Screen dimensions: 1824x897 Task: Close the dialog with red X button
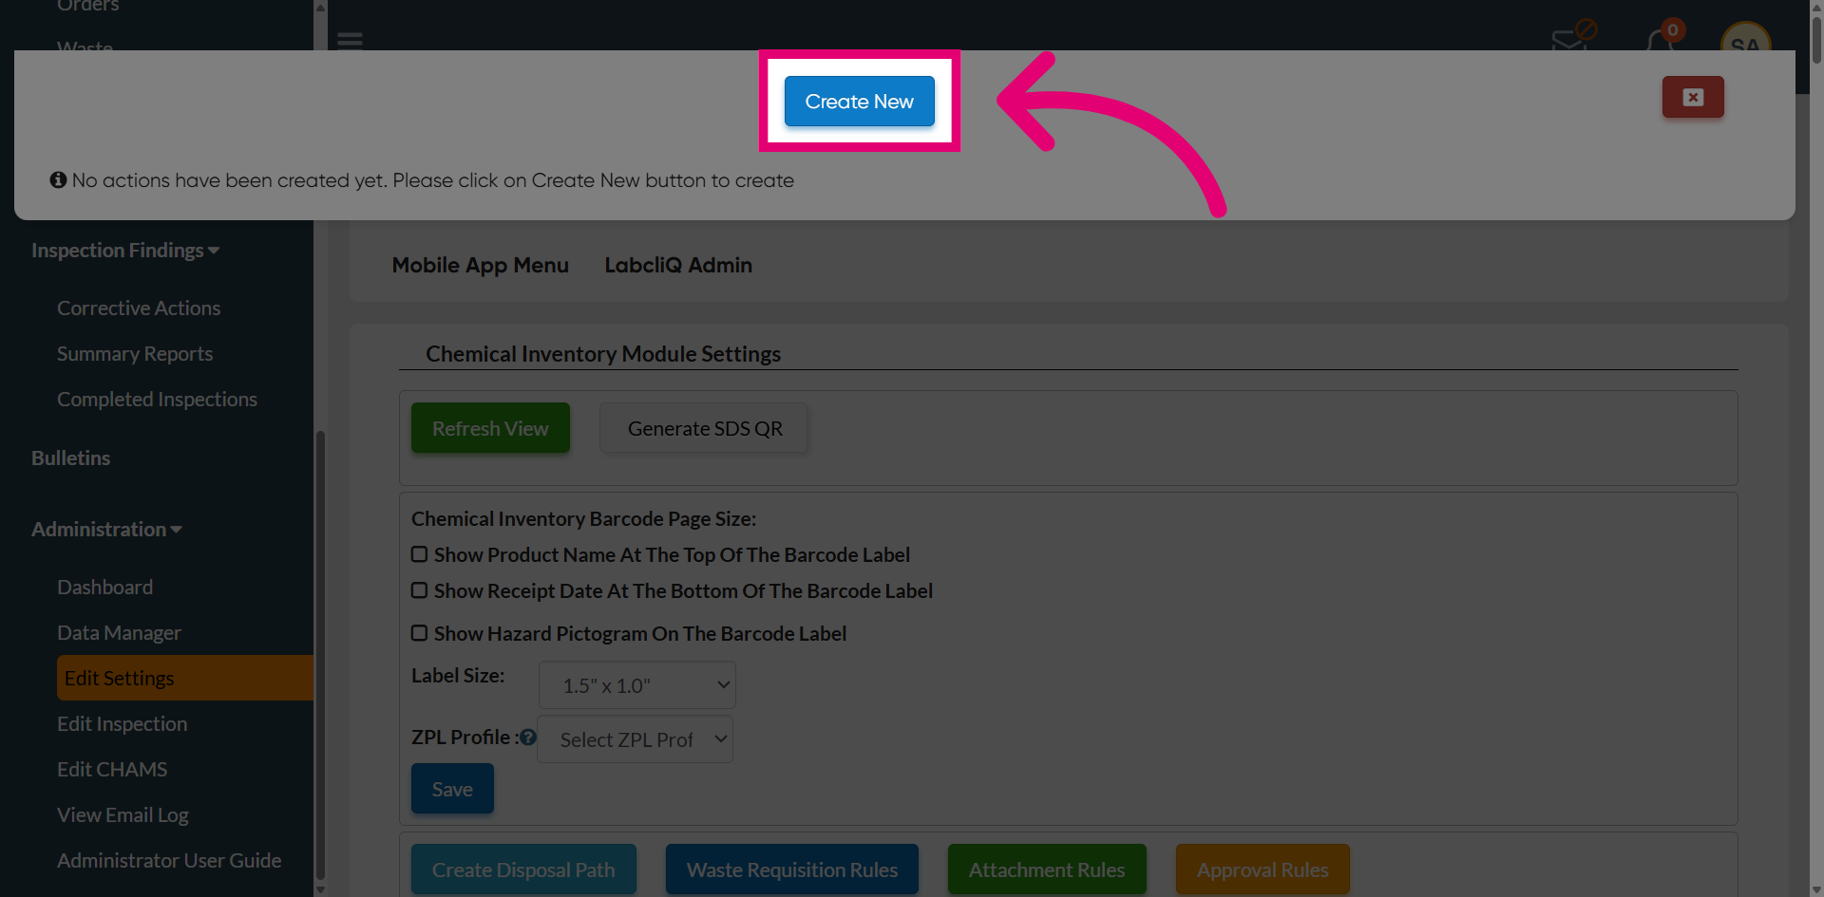pyautogui.click(x=1693, y=97)
